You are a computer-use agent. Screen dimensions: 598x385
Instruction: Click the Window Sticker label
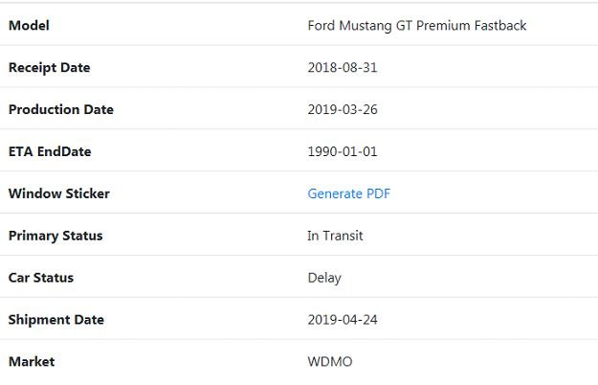tap(58, 193)
